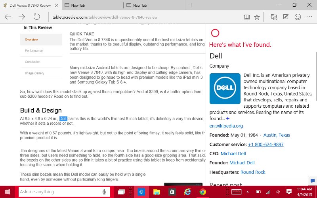Image resolution: width=317 pixels, height=198 pixels.
Task: Open the Headquarters Round Rock link
Action: pos(253,172)
